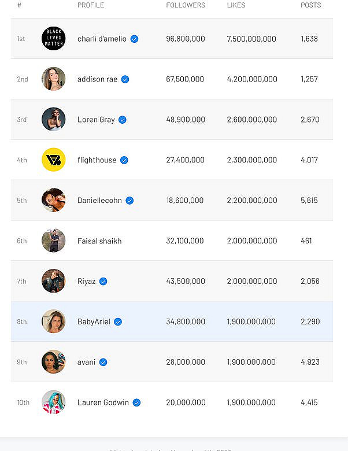Open the Faisal shaikh profile link
Viewport: 348px width, 451px height.
point(99,241)
